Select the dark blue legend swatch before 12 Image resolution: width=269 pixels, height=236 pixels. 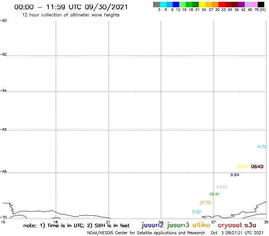(x=176, y=4)
